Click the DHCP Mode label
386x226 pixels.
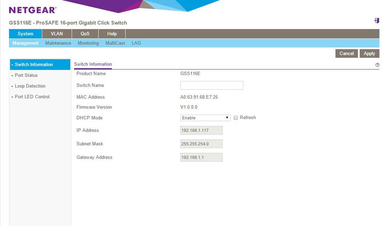pos(89,118)
